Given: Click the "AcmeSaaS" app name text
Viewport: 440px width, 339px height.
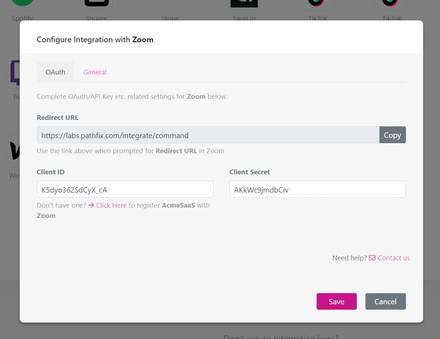Looking at the screenshot, I should 178,205.
